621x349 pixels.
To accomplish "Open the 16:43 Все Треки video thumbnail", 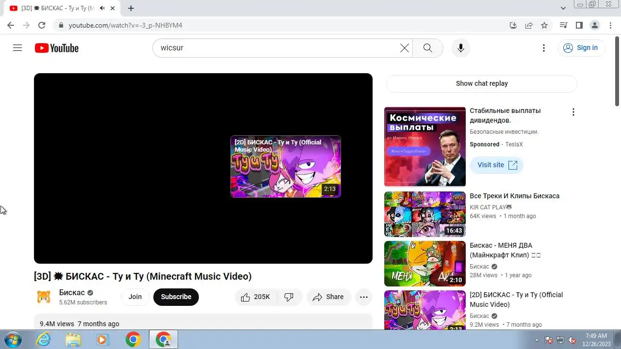I will [425, 214].
